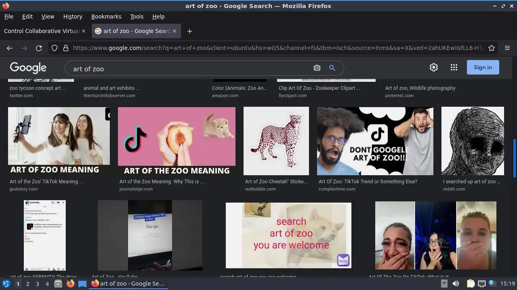517x290 pixels.
Task: Open a new tab with the plus button
Action: (189, 31)
